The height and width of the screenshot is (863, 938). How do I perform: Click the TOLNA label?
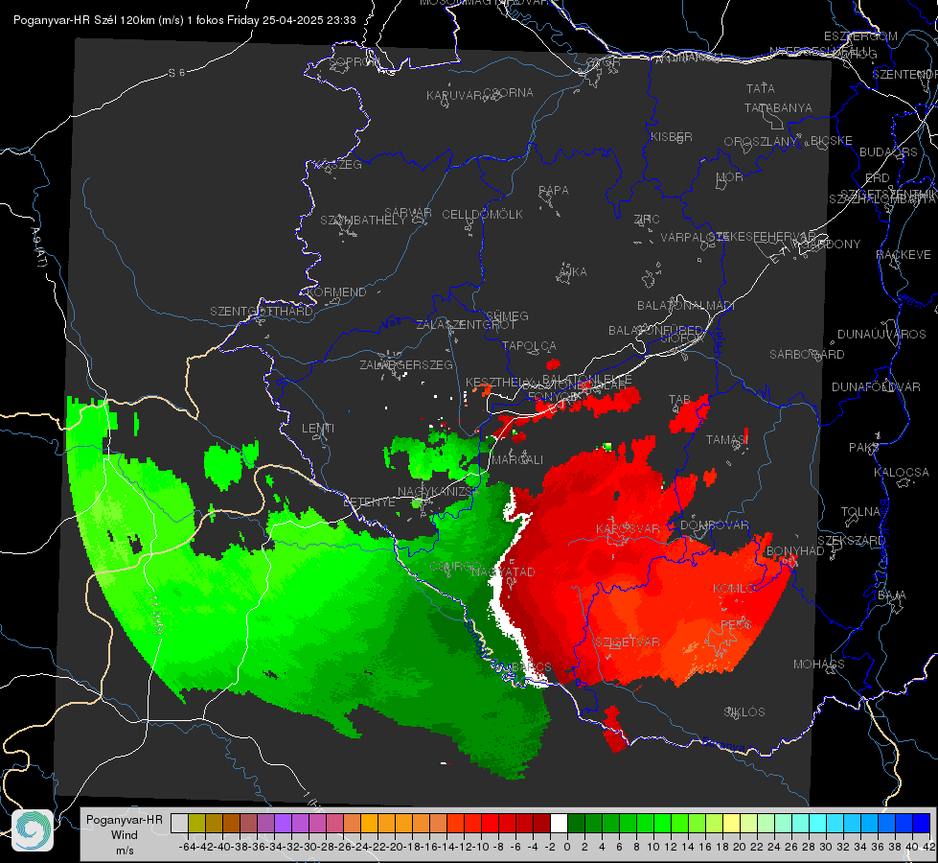coord(860,512)
